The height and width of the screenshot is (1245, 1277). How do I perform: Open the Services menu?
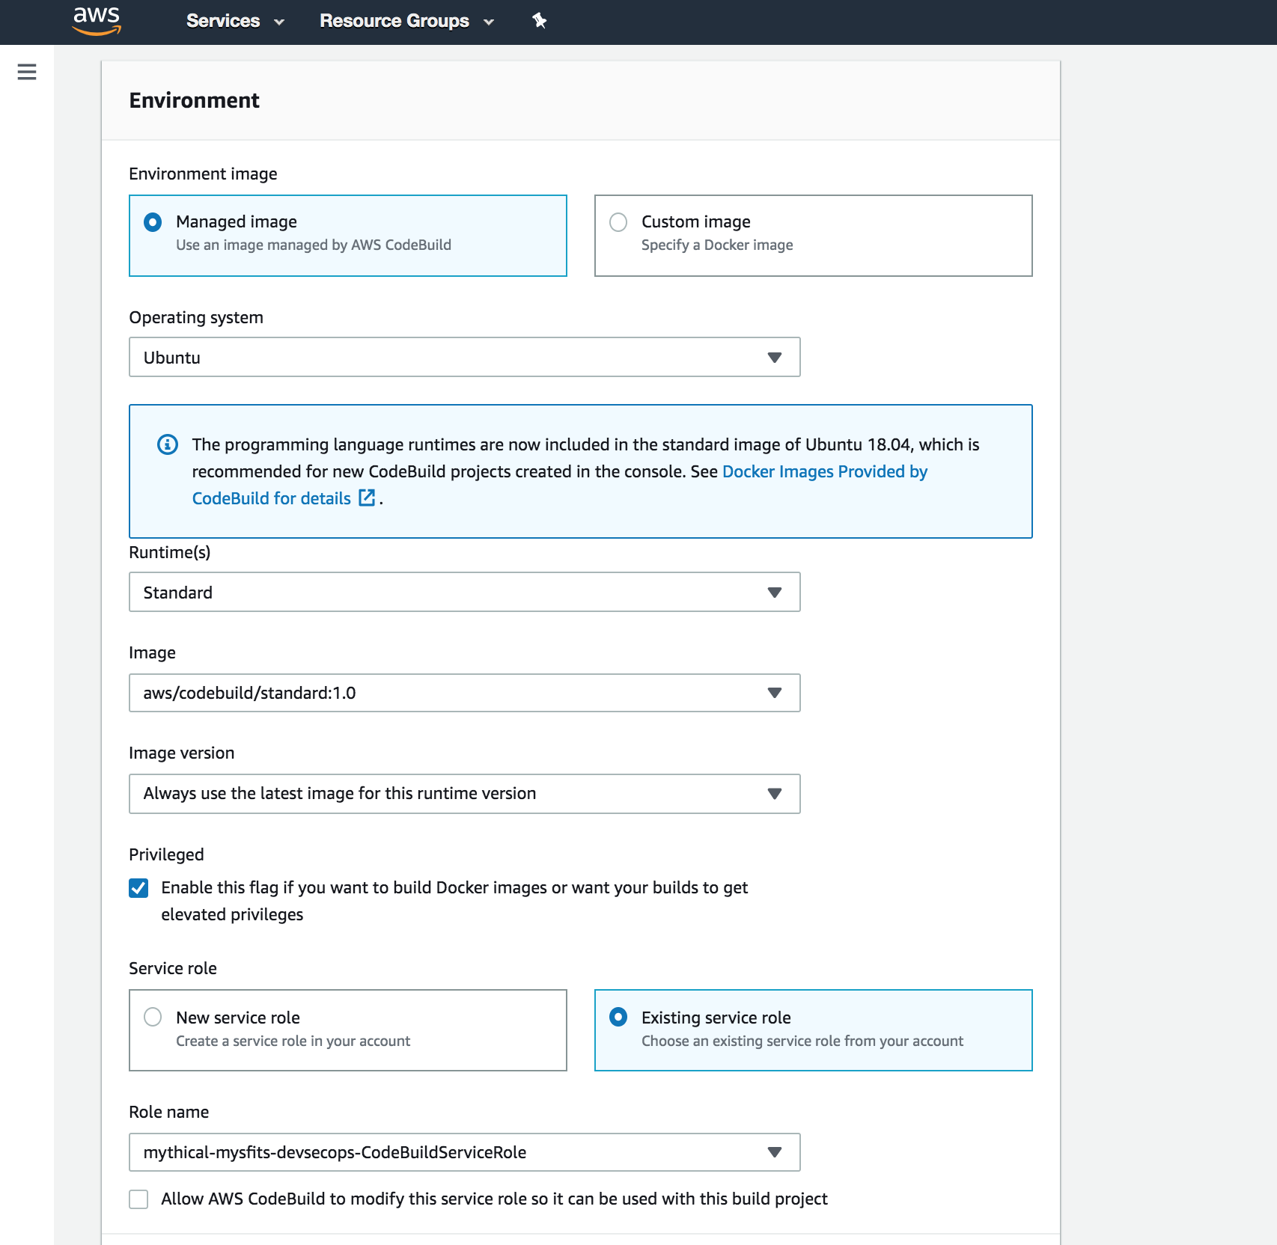(235, 21)
